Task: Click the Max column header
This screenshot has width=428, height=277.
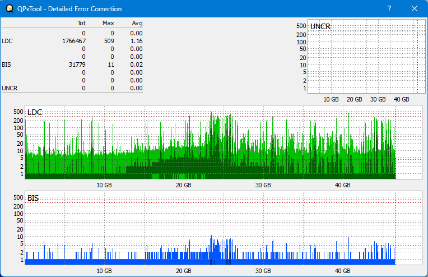Action: point(108,23)
